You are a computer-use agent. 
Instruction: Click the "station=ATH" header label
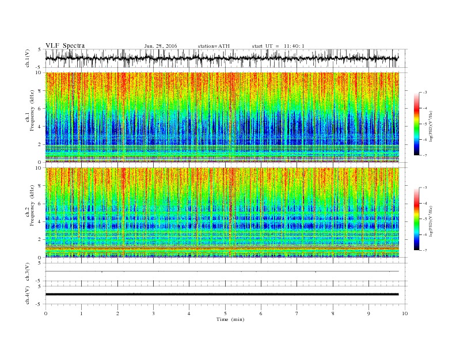214,46
